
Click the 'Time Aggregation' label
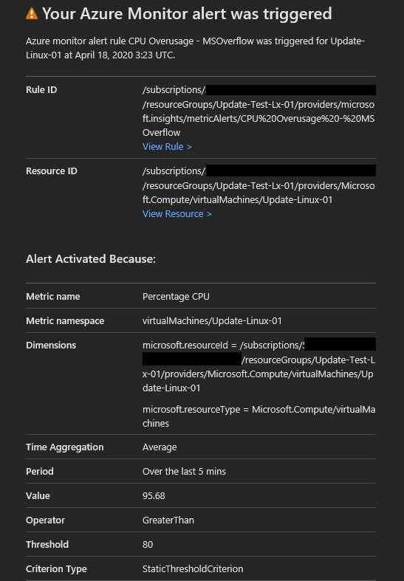[65, 447]
